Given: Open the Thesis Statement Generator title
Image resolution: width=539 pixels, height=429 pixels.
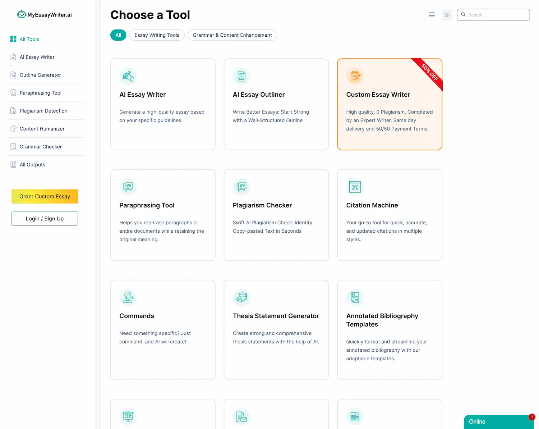Looking at the screenshot, I should click(276, 316).
